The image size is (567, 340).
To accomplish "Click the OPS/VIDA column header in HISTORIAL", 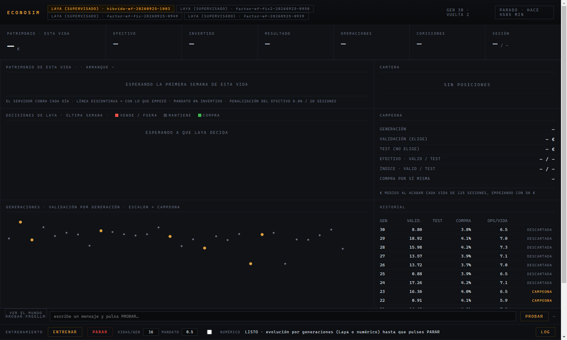I will (498, 221).
